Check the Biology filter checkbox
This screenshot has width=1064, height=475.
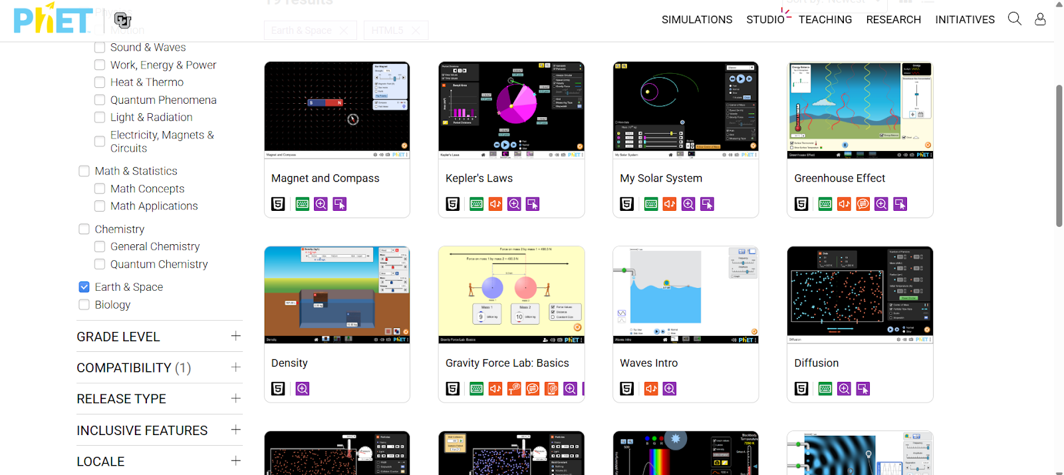[84, 305]
